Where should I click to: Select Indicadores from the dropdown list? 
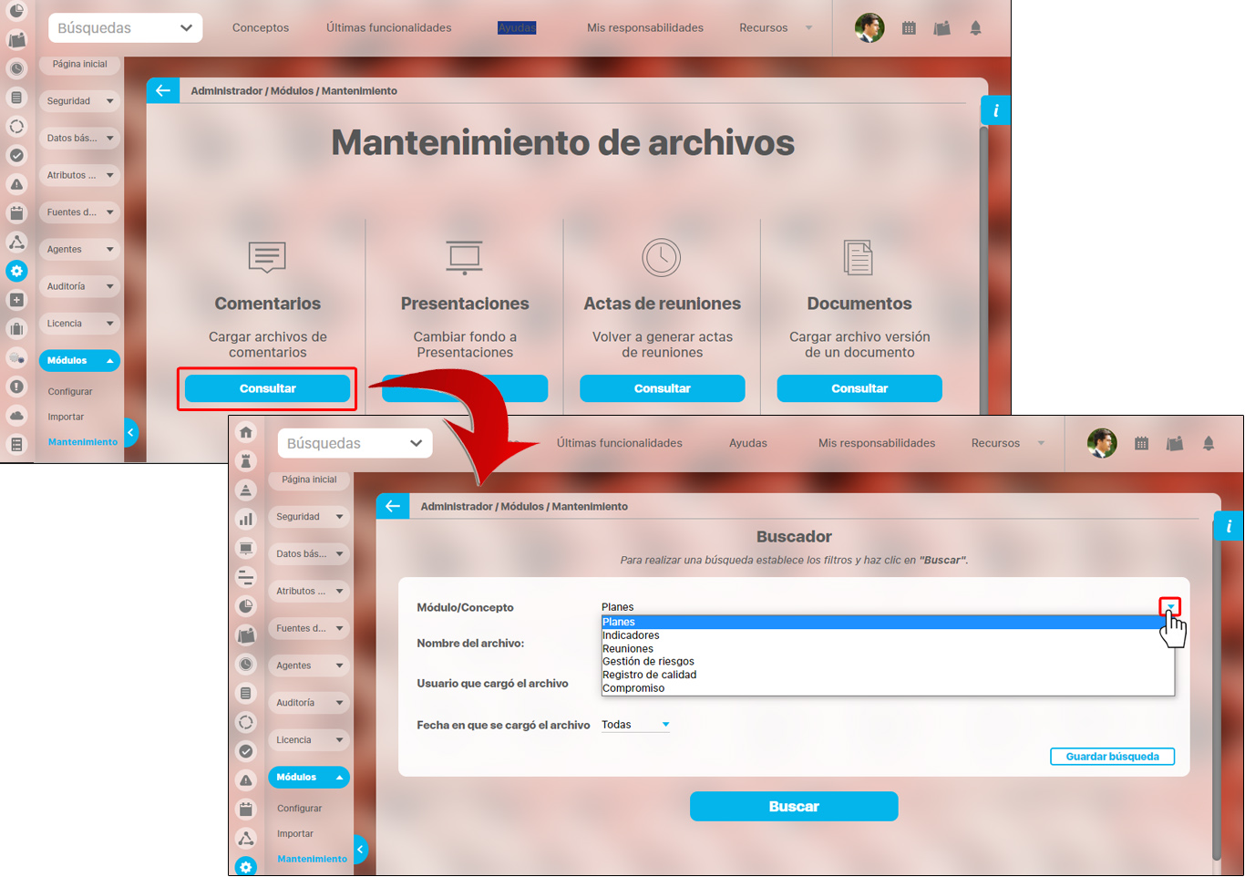tap(631, 635)
